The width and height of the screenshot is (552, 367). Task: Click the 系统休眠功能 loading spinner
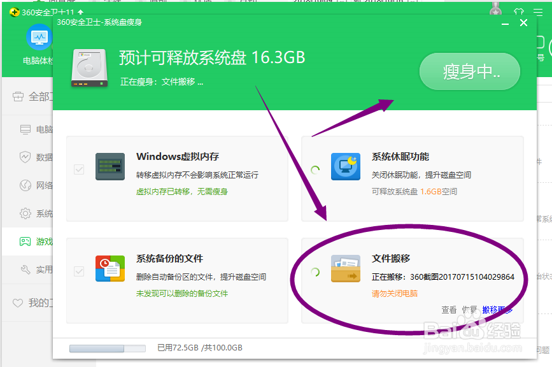[315, 170]
